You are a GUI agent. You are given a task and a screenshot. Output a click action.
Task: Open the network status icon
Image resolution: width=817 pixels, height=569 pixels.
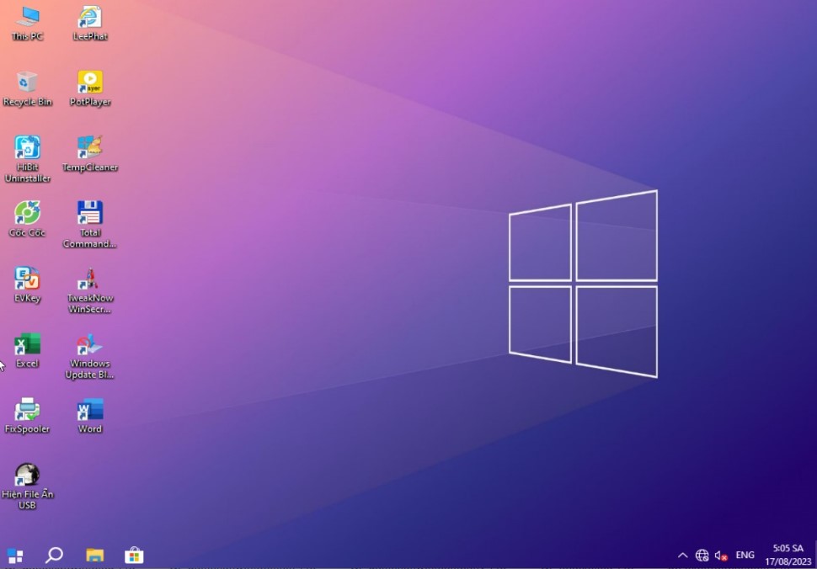pos(702,556)
